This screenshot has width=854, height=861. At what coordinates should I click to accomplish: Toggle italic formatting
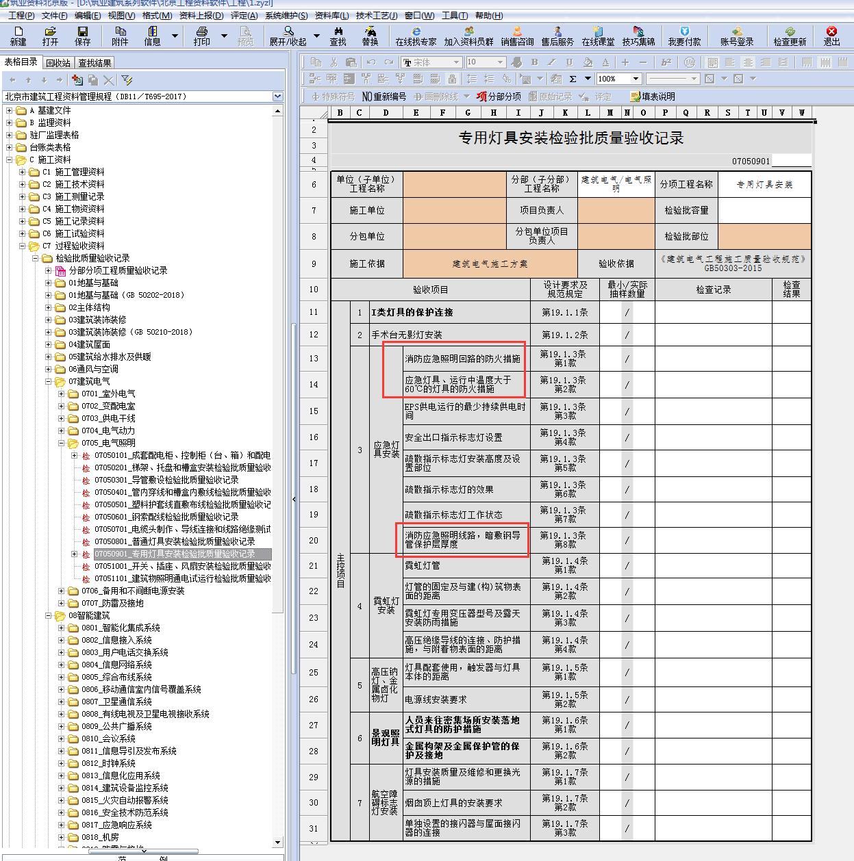click(x=551, y=62)
